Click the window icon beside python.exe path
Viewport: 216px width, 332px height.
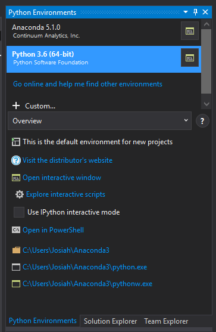(16, 267)
